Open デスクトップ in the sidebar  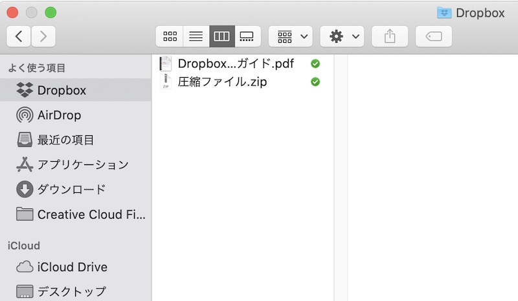click(76, 291)
